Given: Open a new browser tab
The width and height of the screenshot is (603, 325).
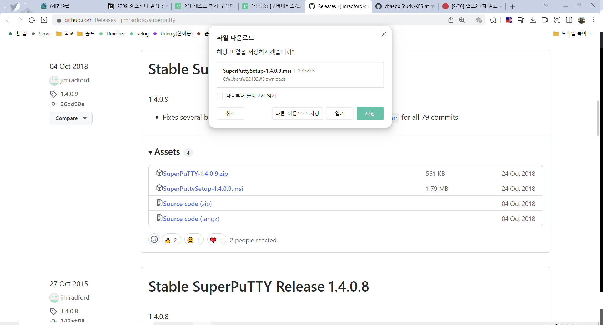Looking at the screenshot, I should tap(512, 7).
